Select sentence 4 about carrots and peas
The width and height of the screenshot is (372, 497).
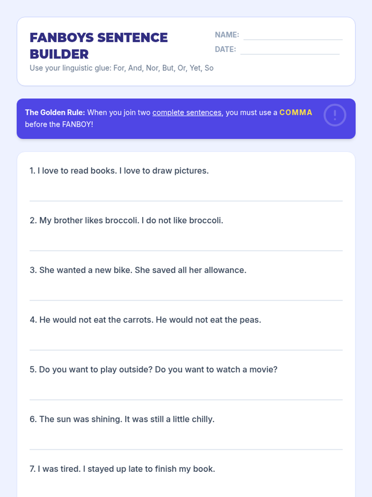point(145,320)
